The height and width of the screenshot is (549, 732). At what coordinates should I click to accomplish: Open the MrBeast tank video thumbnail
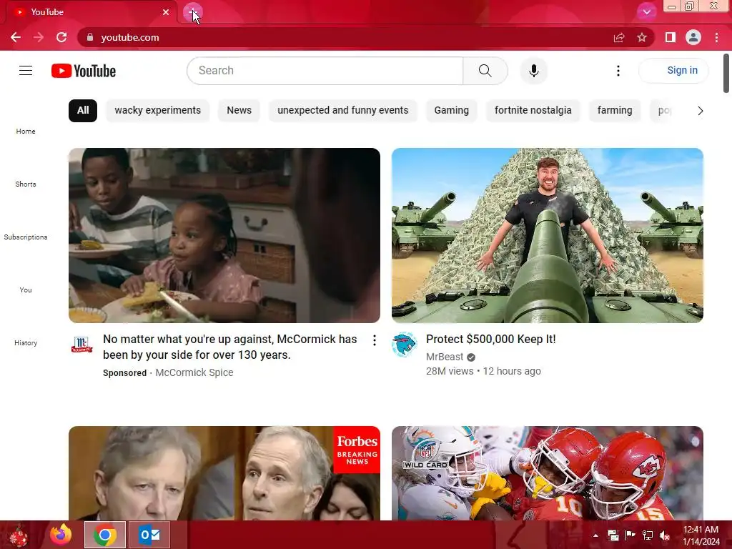click(547, 235)
